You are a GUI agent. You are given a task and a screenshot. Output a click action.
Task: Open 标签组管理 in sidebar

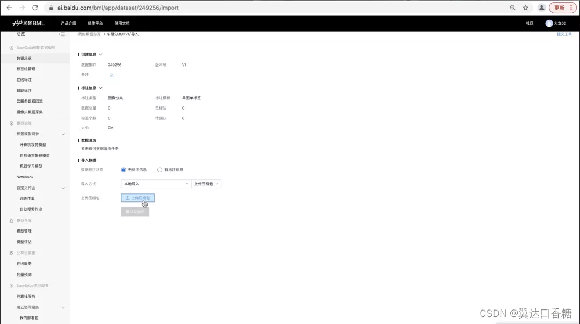(x=26, y=69)
